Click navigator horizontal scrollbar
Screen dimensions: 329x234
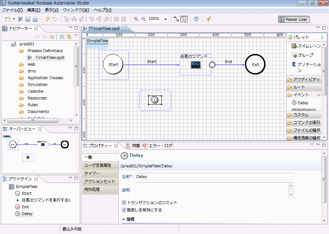click(x=33, y=121)
